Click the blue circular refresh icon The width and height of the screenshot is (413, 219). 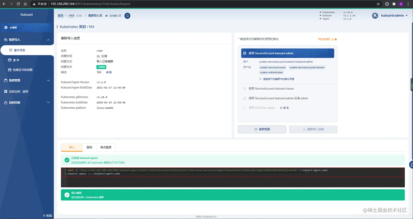click(x=127, y=16)
